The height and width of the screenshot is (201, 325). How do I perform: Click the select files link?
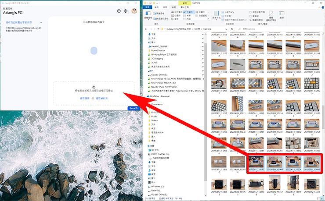[x=85, y=99]
